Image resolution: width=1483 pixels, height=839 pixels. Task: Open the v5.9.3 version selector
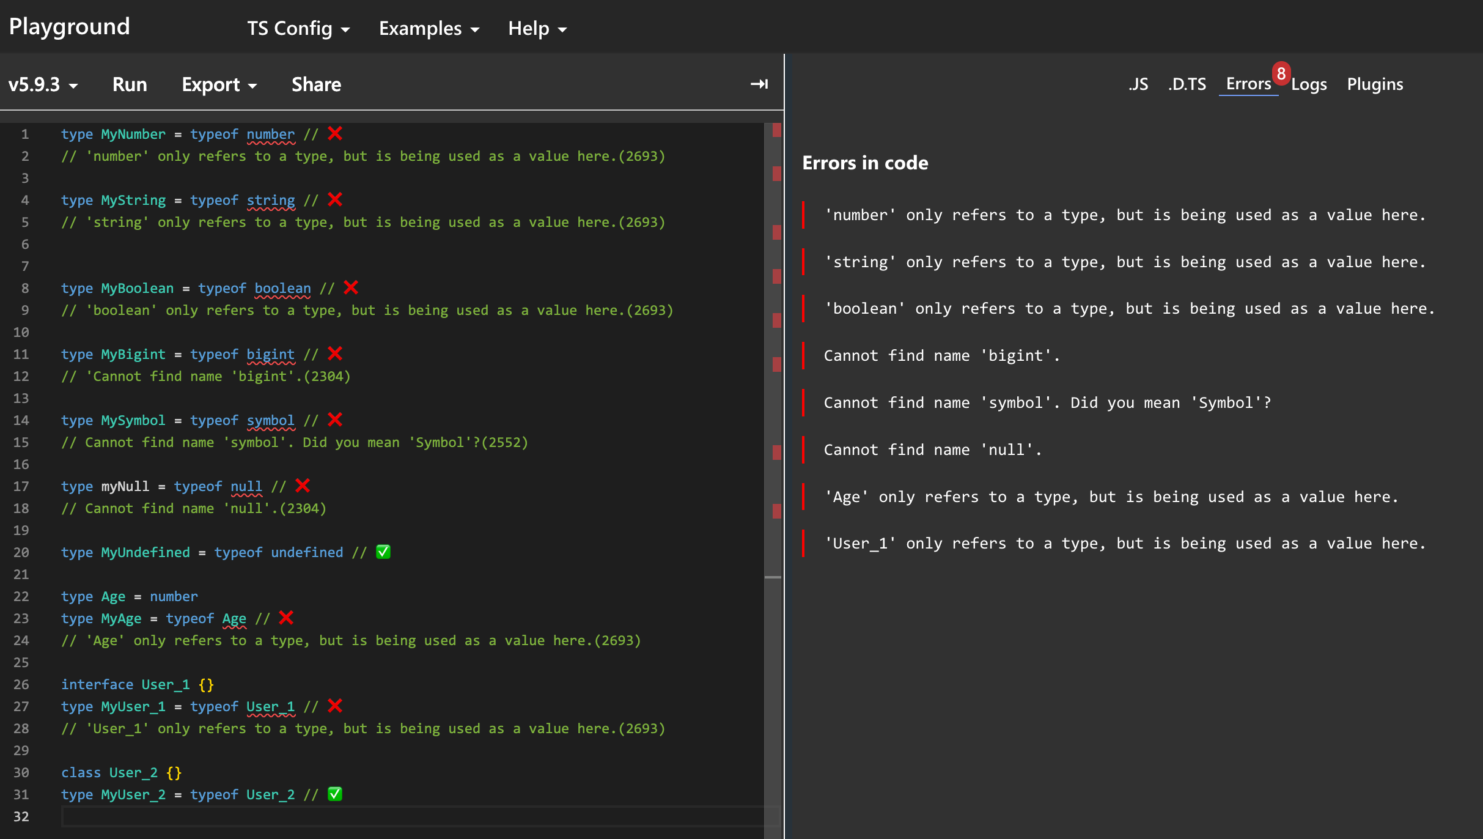43,84
